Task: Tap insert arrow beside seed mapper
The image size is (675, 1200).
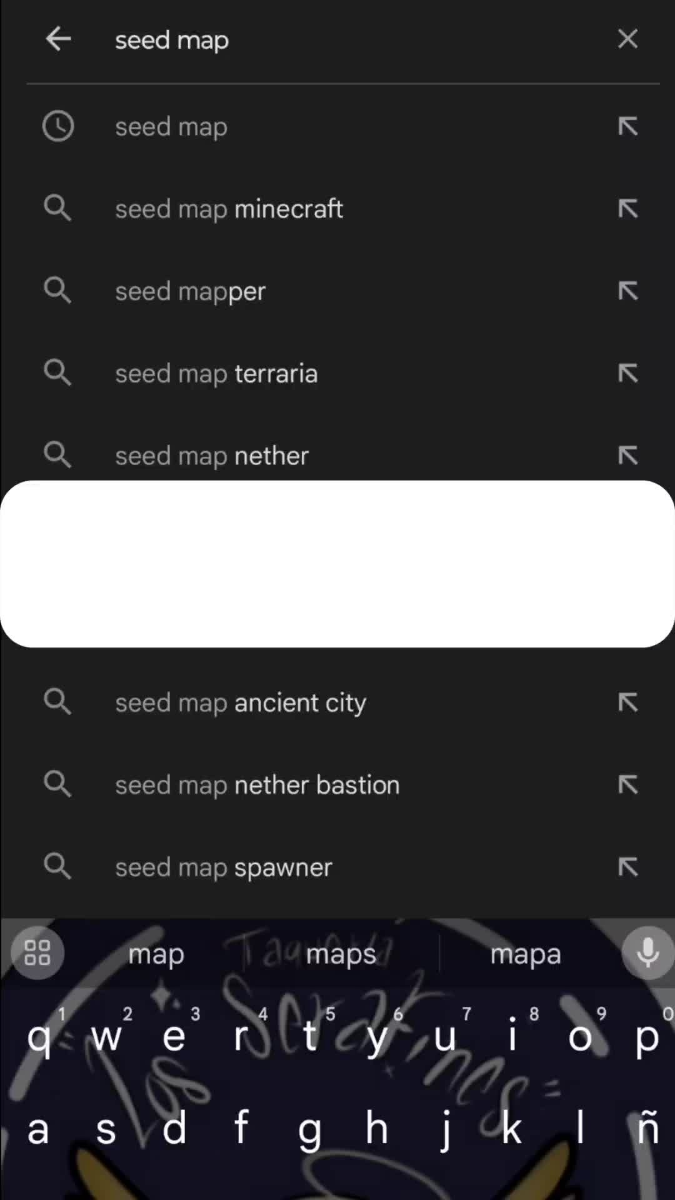Action: (x=627, y=291)
